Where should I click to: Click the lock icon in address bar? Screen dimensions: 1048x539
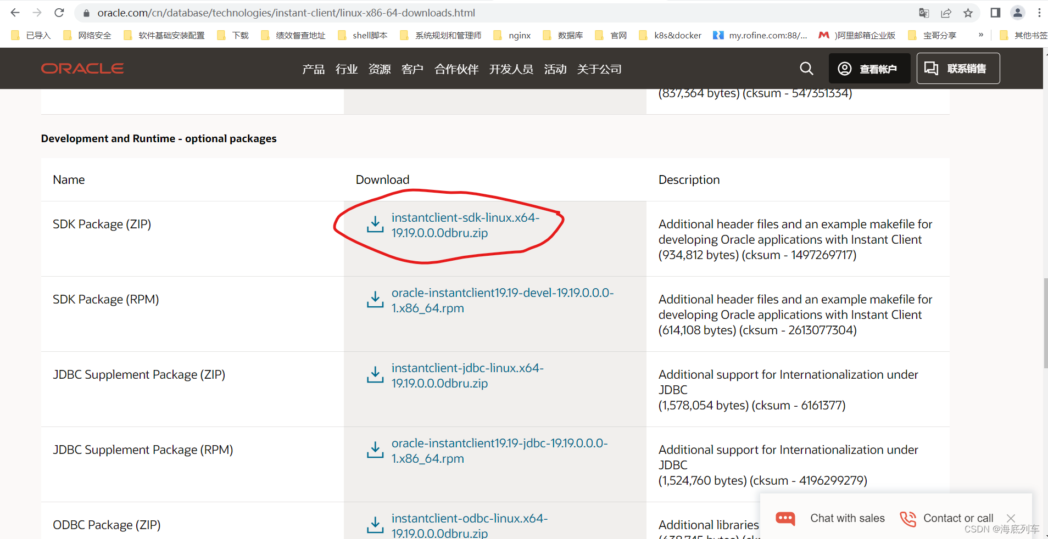(86, 13)
